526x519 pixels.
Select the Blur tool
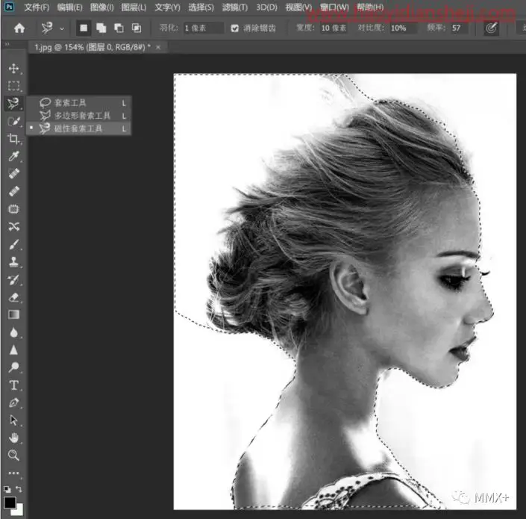[13, 332]
